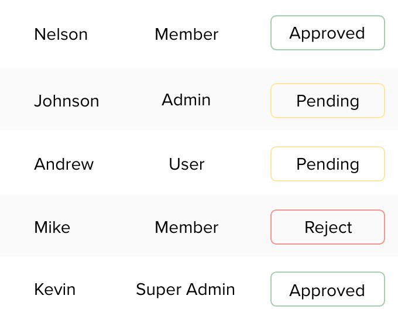398x323 pixels.
Task: Click Kevin's Approved status badge
Action: pyautogui.click(x=328, y=289)
